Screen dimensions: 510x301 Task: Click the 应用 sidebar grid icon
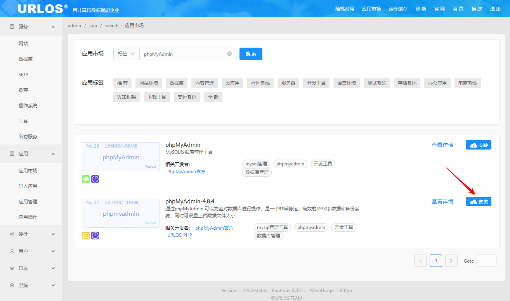[12, 154]
